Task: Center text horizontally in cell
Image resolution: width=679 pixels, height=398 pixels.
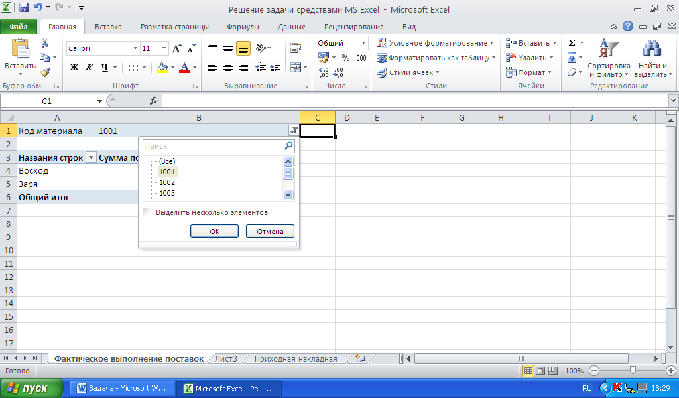Action: click(228, 68)
